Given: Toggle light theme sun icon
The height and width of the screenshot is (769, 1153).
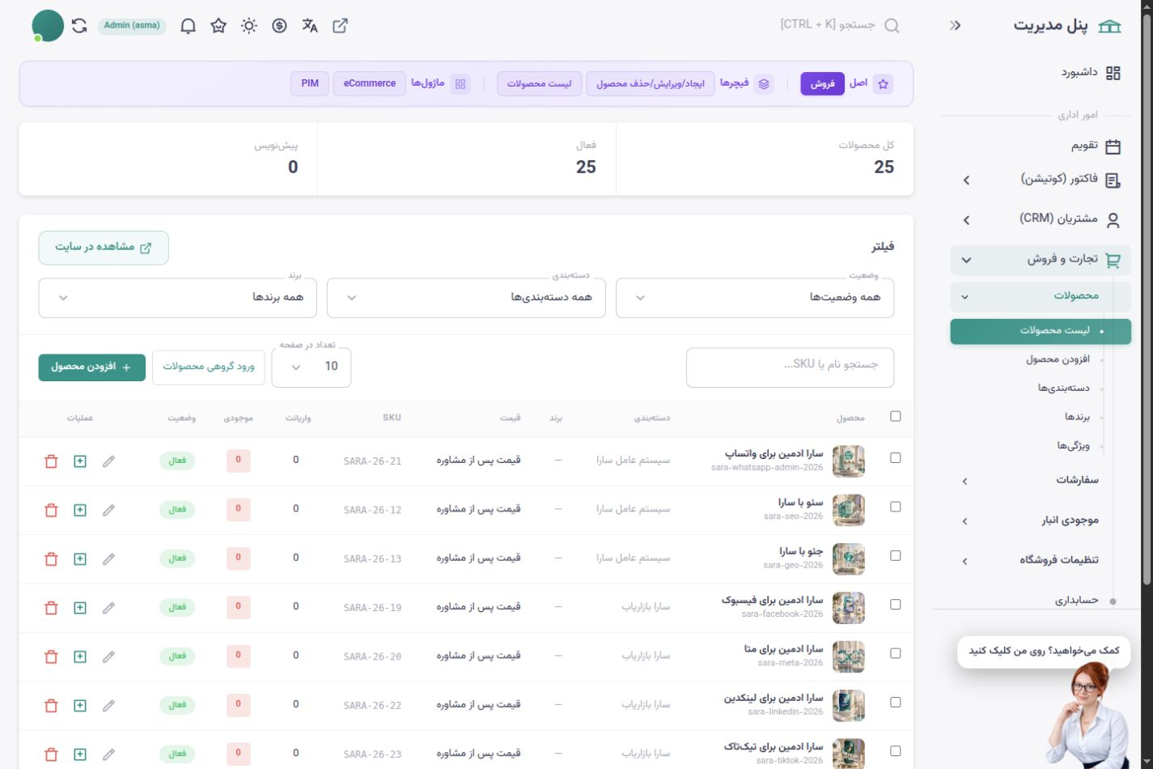Looking at the screenshot, I should coord(249,26).
